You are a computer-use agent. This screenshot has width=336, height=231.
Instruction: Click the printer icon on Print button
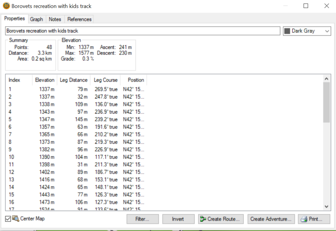point(304,219)
